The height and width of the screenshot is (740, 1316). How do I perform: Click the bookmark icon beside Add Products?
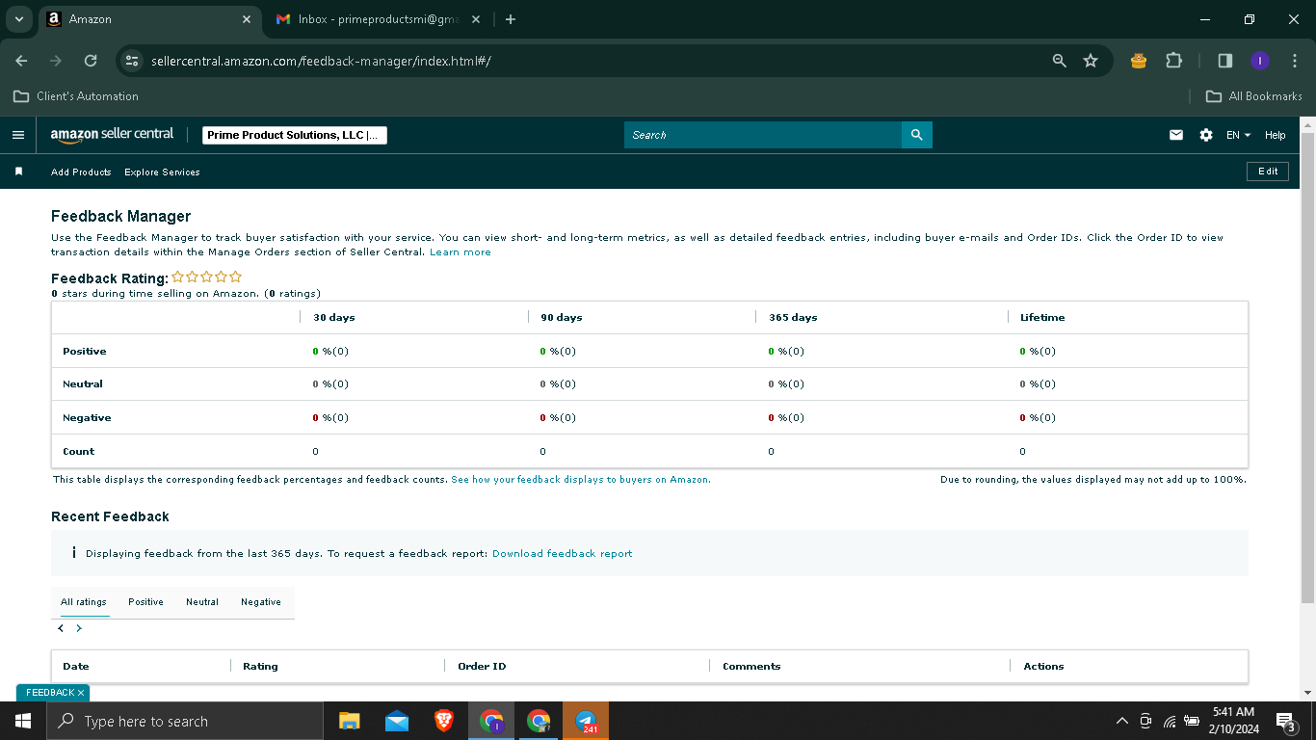point(18,172)
